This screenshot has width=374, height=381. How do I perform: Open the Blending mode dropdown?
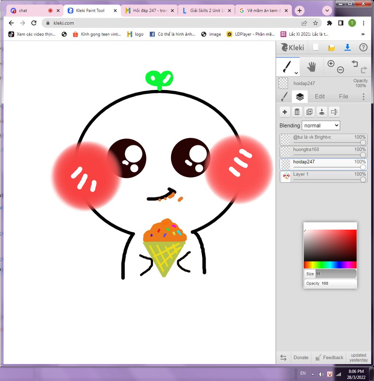[x=321, y=125]
